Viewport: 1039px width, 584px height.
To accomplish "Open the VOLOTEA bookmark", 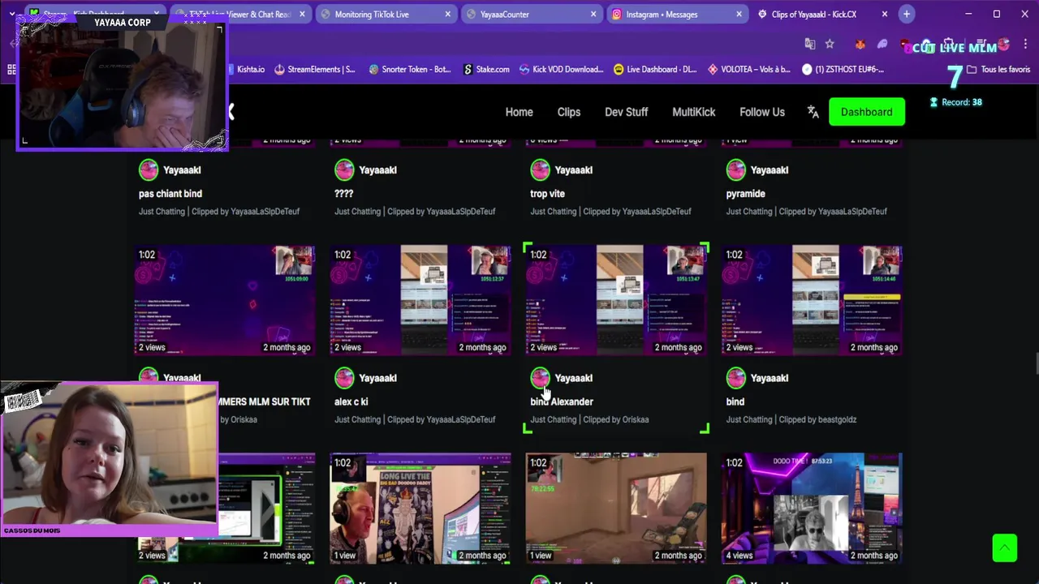I will (749, 70).
